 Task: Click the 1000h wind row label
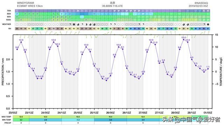(x=8, y=20)
